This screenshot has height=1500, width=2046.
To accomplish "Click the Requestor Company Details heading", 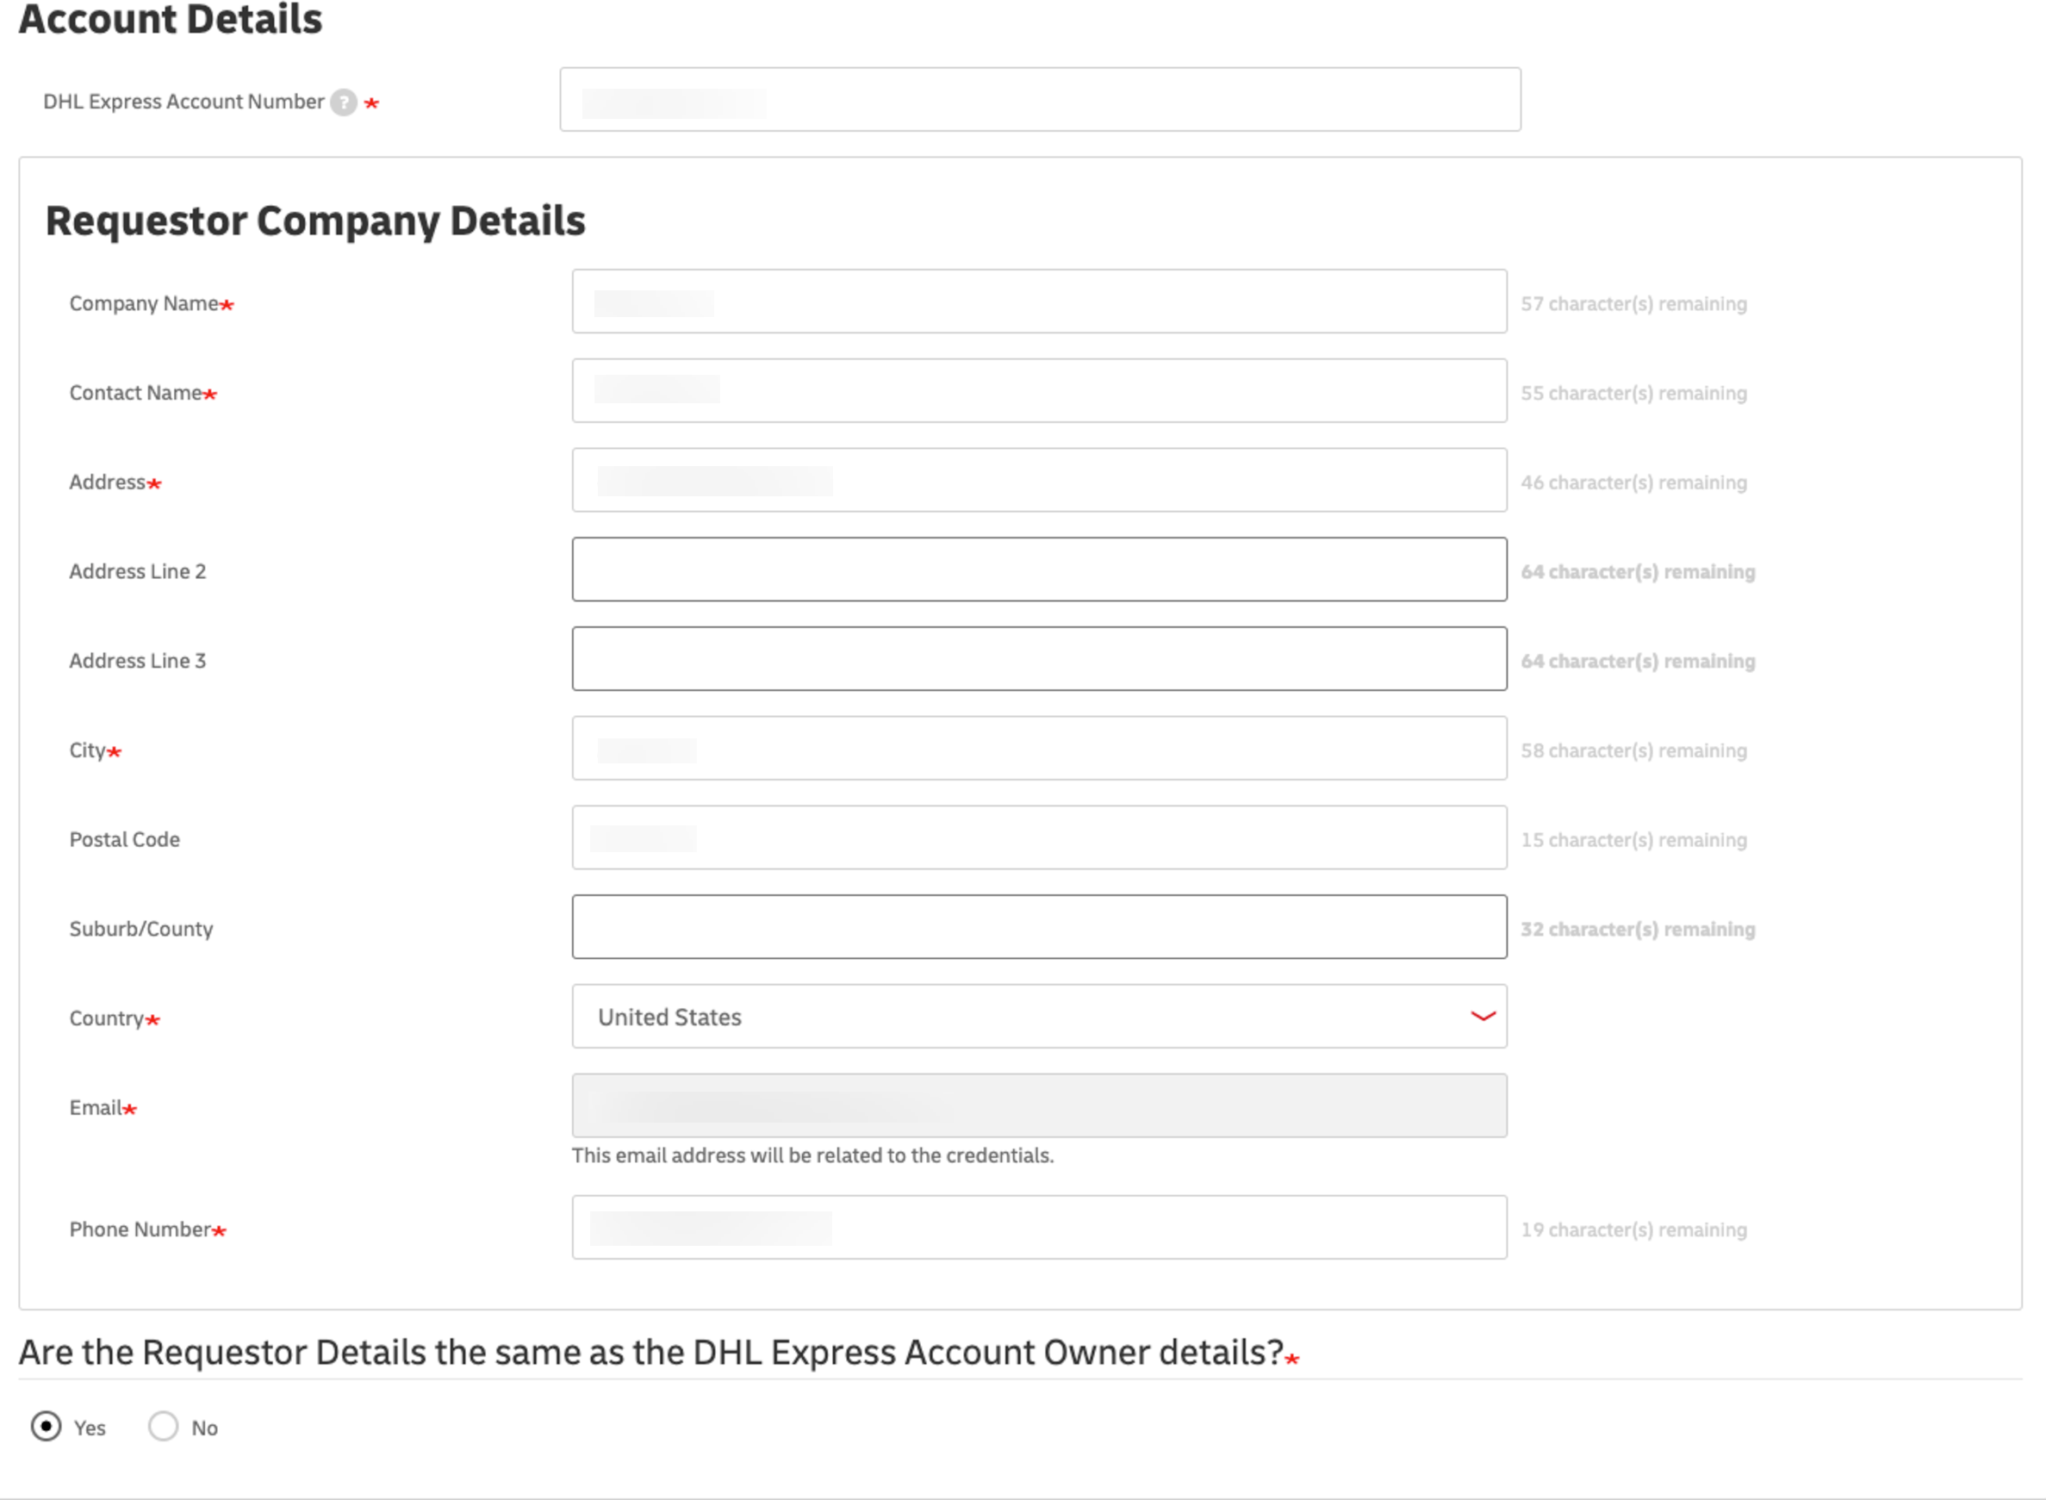I will 315,221.
